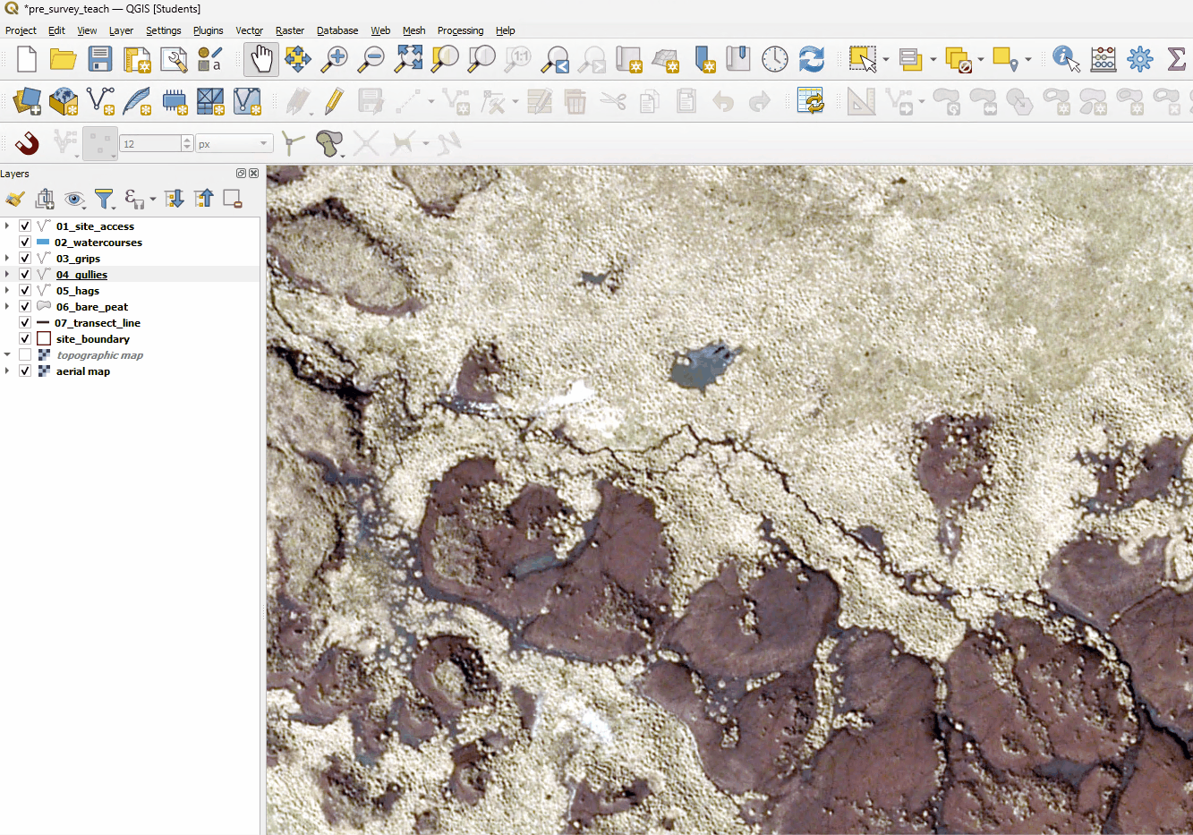1193x835 pixels.
Task: Click the Refresh map icon
Action: (x=811, y=60)
